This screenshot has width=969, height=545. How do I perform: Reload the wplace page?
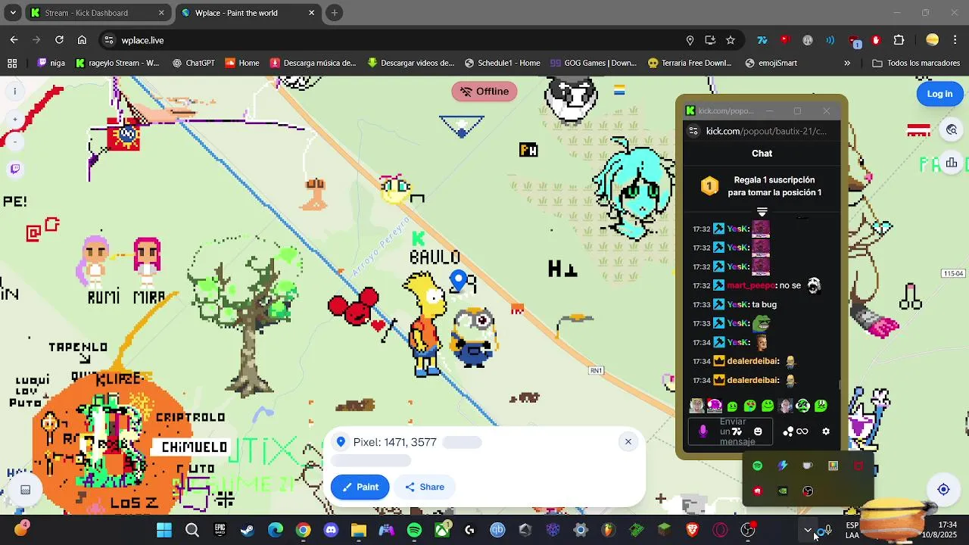(59, 40)
